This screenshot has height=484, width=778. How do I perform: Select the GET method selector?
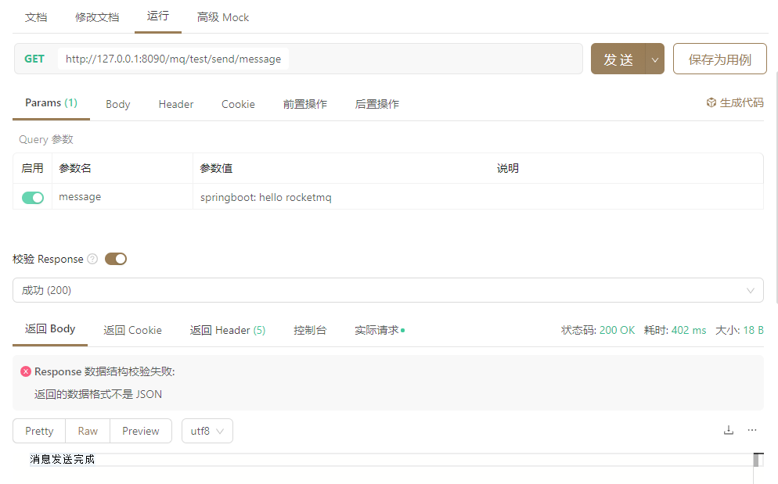tap(34, 59)
